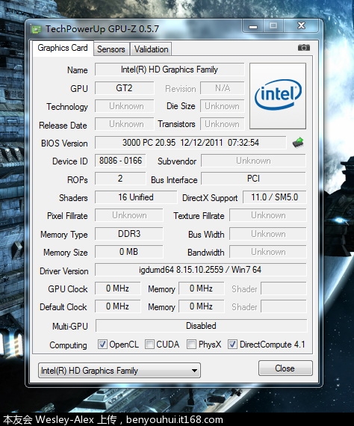Image resolution: width=354 pixels, height=426 pixels.
Task: Click the Technology Unknown field
Action: click(x=124, y=106)
